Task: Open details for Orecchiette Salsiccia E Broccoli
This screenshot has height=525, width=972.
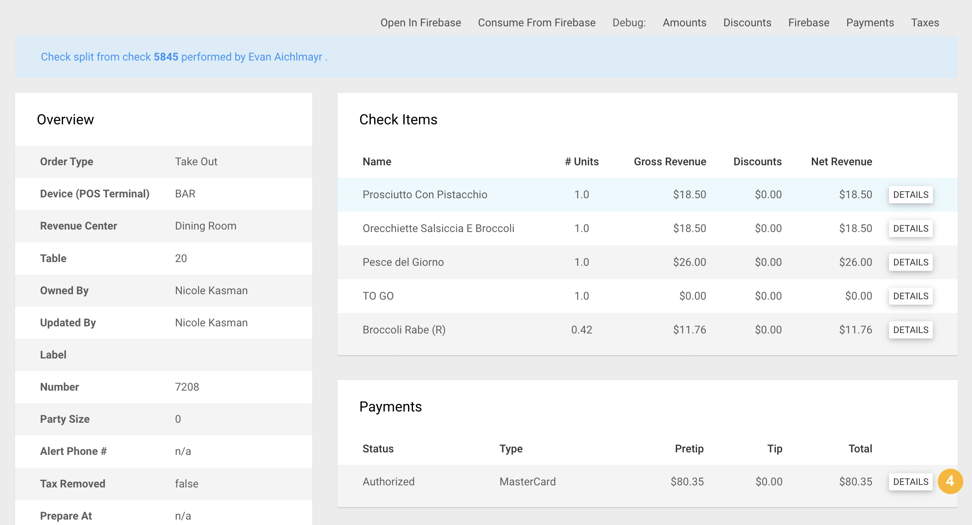Action: [911, 229]
